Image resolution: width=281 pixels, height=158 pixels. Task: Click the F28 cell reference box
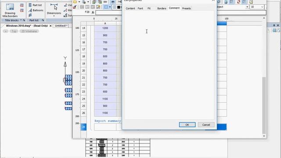[87, 12]
